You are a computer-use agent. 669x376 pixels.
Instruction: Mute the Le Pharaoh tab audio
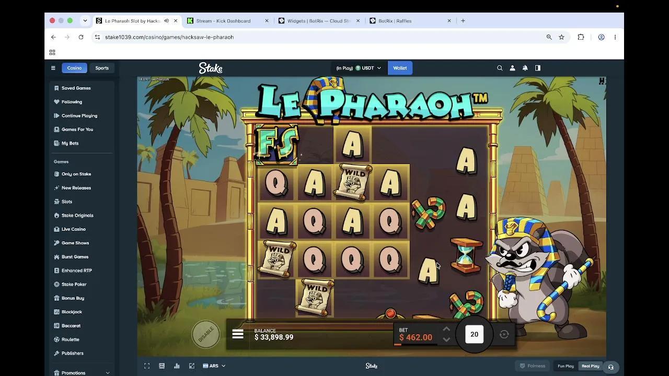[166, 21]
